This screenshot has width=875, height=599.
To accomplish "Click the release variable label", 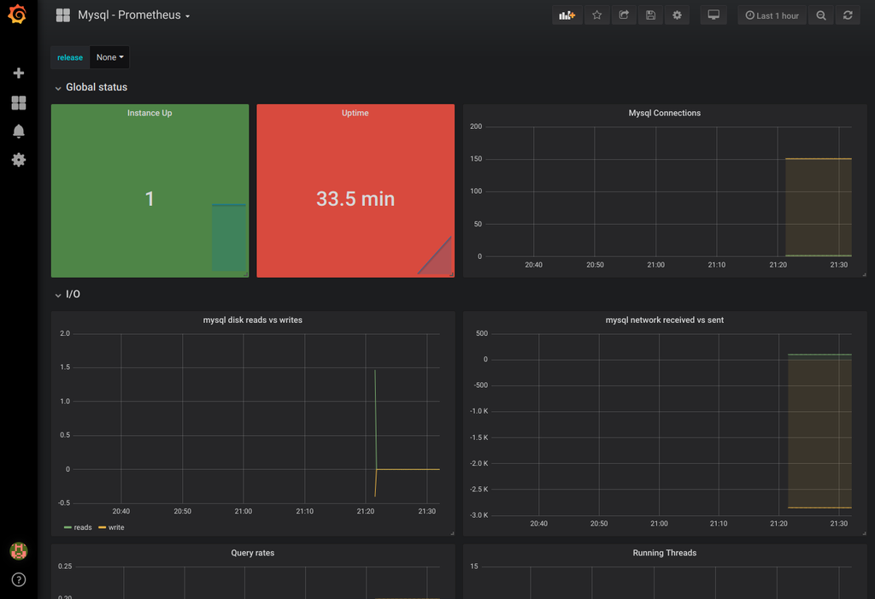I will tap(70, 57).
